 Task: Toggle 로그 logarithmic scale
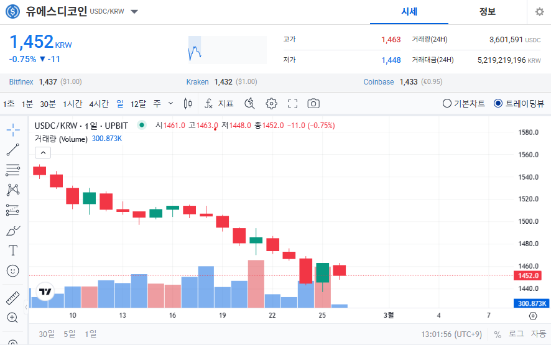point(516,334)
